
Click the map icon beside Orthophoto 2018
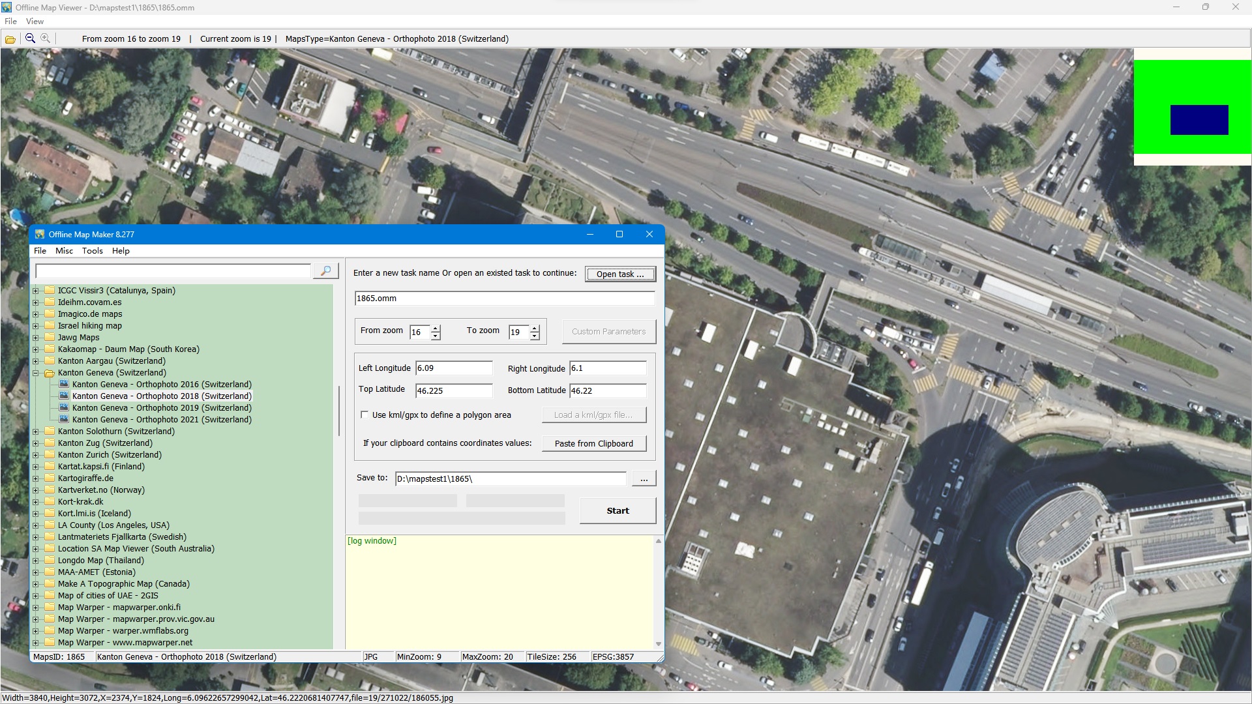point(64,396)
